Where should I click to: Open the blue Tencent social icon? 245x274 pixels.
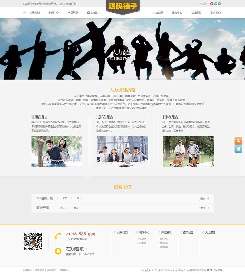tap(215, 4)
